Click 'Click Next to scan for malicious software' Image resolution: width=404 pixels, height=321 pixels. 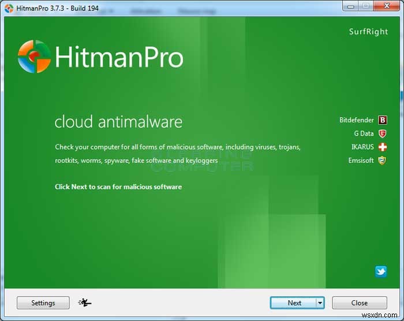click(x=118, y=186)
